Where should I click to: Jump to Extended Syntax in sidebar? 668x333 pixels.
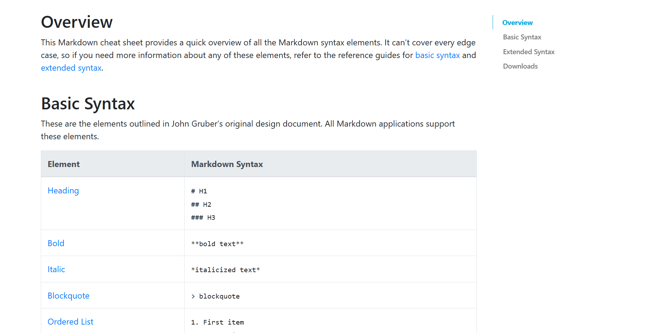point(529,52)
